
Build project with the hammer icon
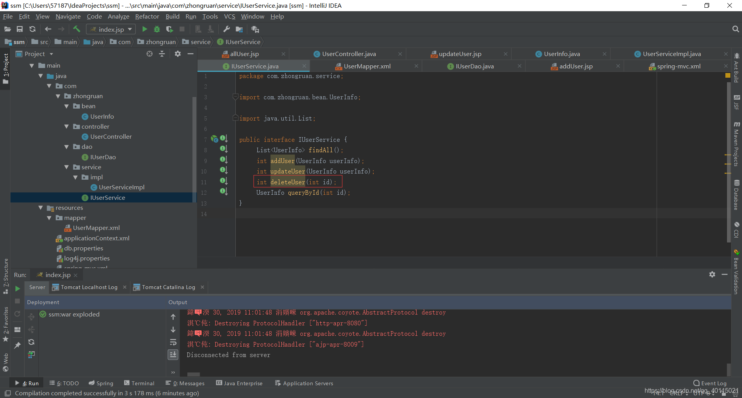tap(77, 29)
